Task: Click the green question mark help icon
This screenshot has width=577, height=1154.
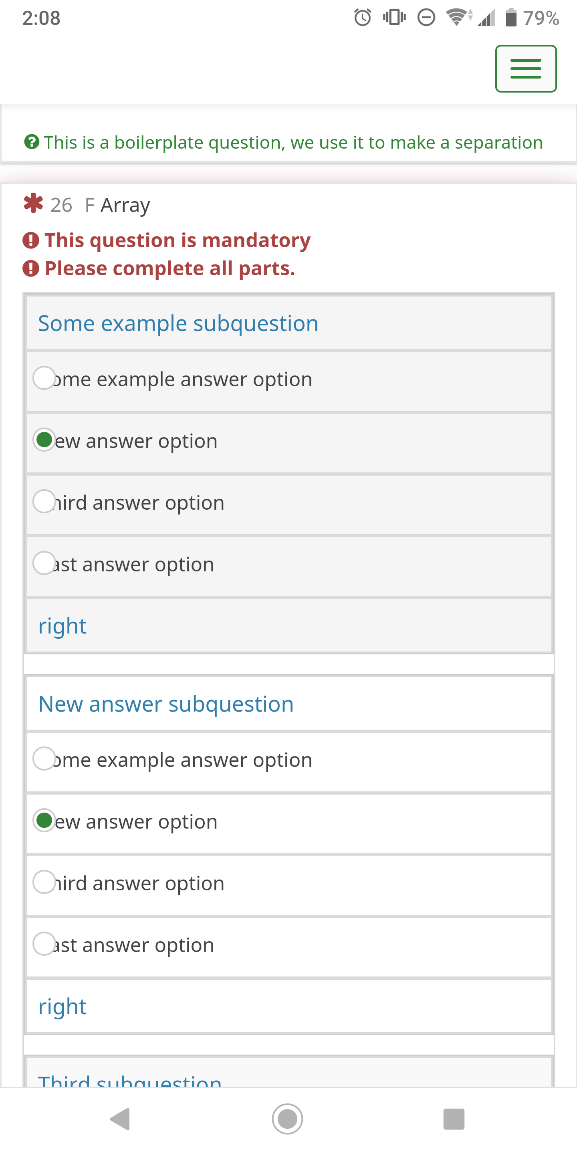Action: (31, 142)
